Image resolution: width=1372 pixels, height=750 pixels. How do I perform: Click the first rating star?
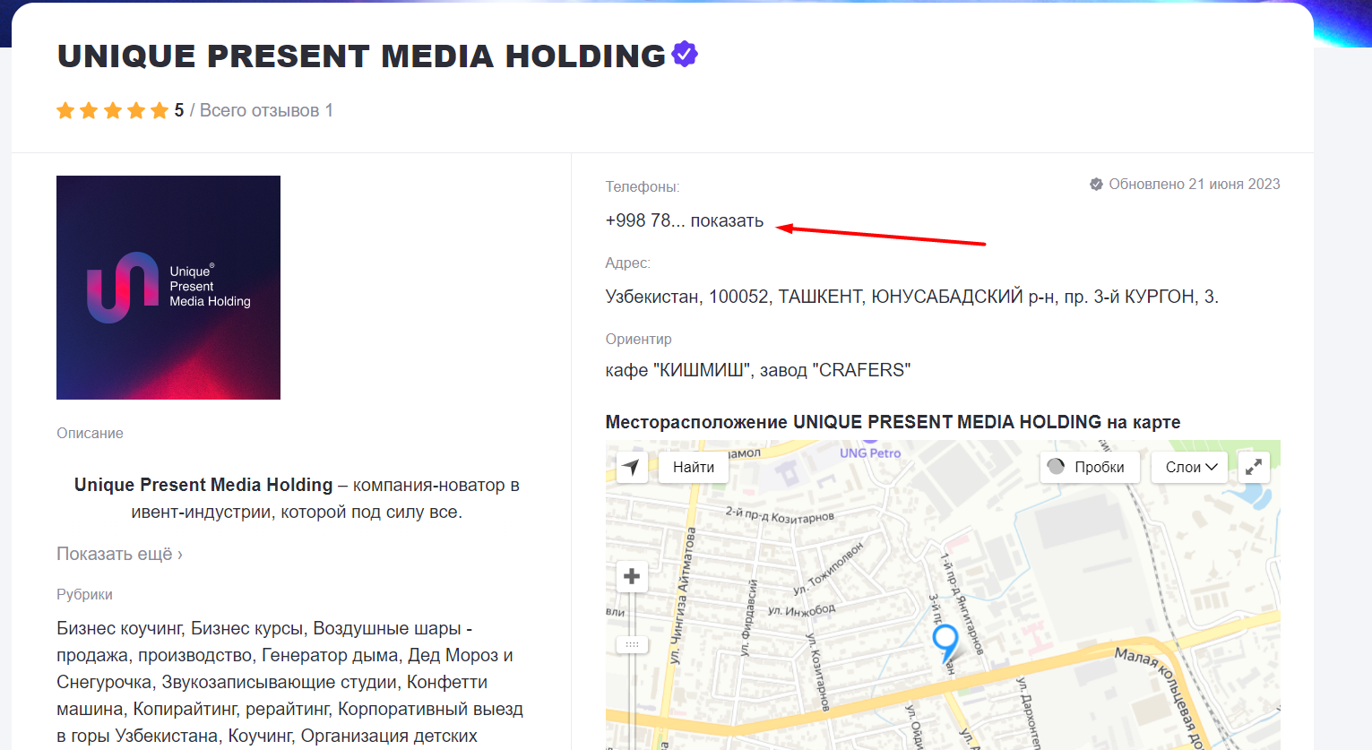tap(65, 110)
